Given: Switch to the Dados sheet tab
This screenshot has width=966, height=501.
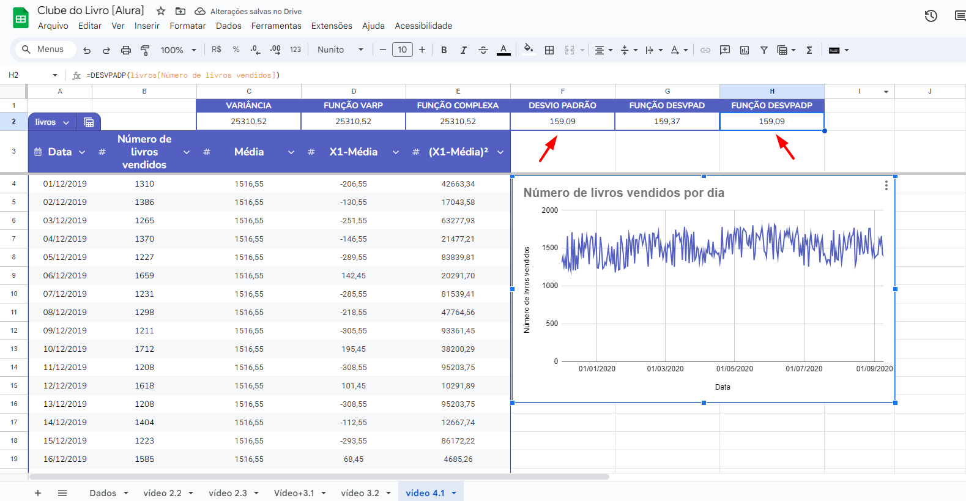Looking at the screenshot, I should 103,493.
